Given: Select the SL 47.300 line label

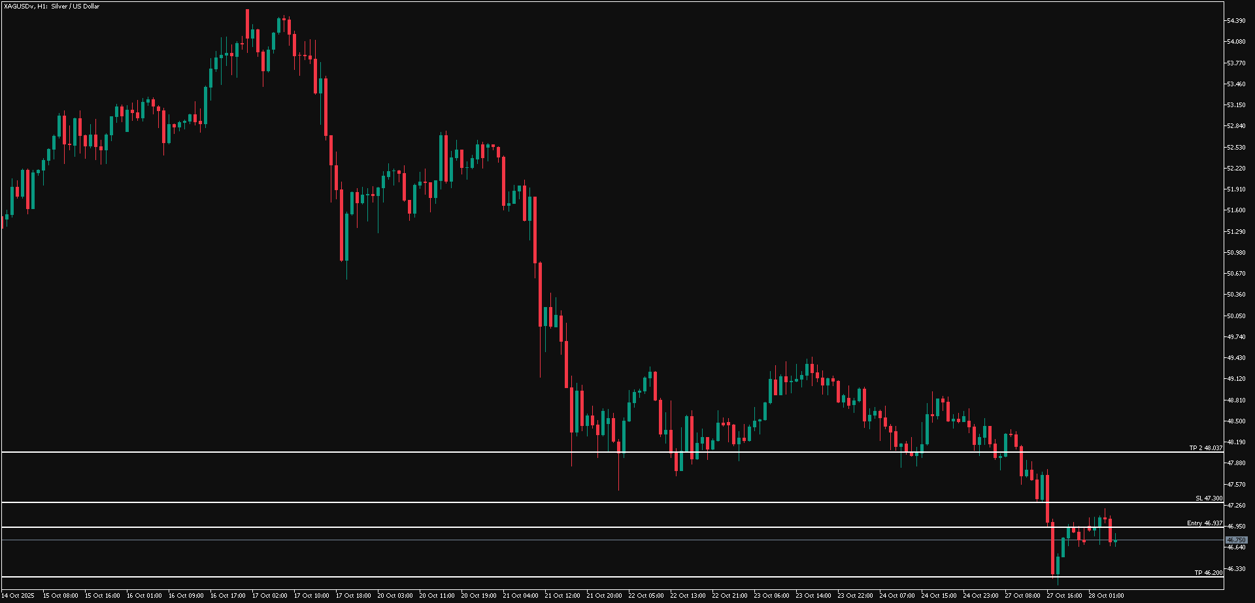Looking at the screenshot, I should [1209, 498].
